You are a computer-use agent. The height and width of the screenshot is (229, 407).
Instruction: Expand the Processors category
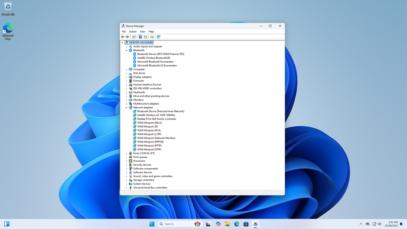[126, 161]
